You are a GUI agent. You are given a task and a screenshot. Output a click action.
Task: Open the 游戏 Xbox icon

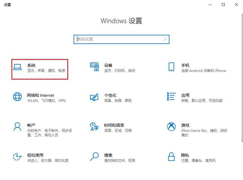[x=171, y=127]
